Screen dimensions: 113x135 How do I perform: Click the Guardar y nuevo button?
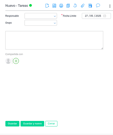pos(32,124)
